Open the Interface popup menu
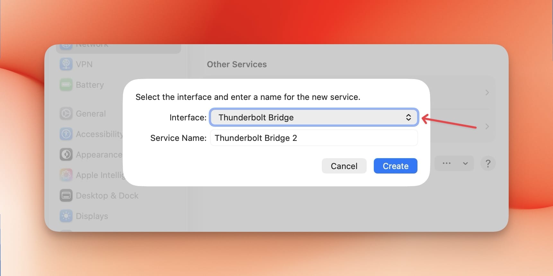The image size is (553, 276). (x=313, y=118)
